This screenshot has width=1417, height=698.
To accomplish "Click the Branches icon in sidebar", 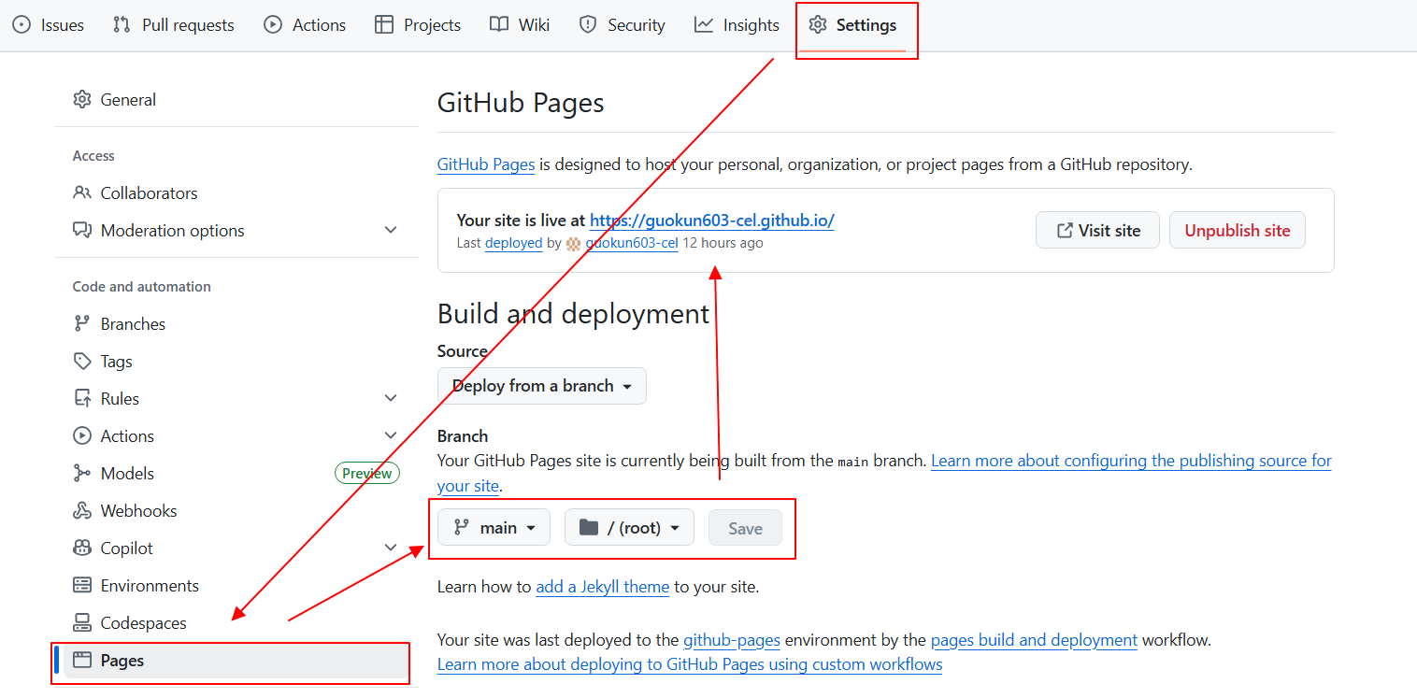I will (x=82, y=324).
